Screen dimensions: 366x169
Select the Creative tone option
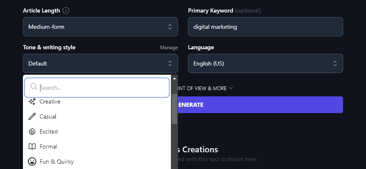click(50, 101)
